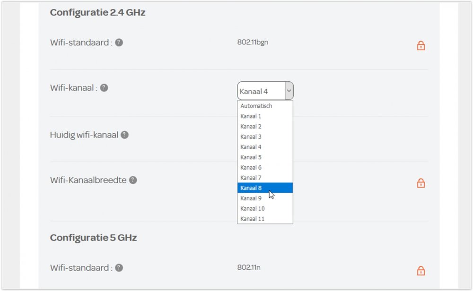The width and height of the screenshot is (473, 291).
Task: Click help icon beside Huidig wifi-kanaal
Action: [124, 135]
